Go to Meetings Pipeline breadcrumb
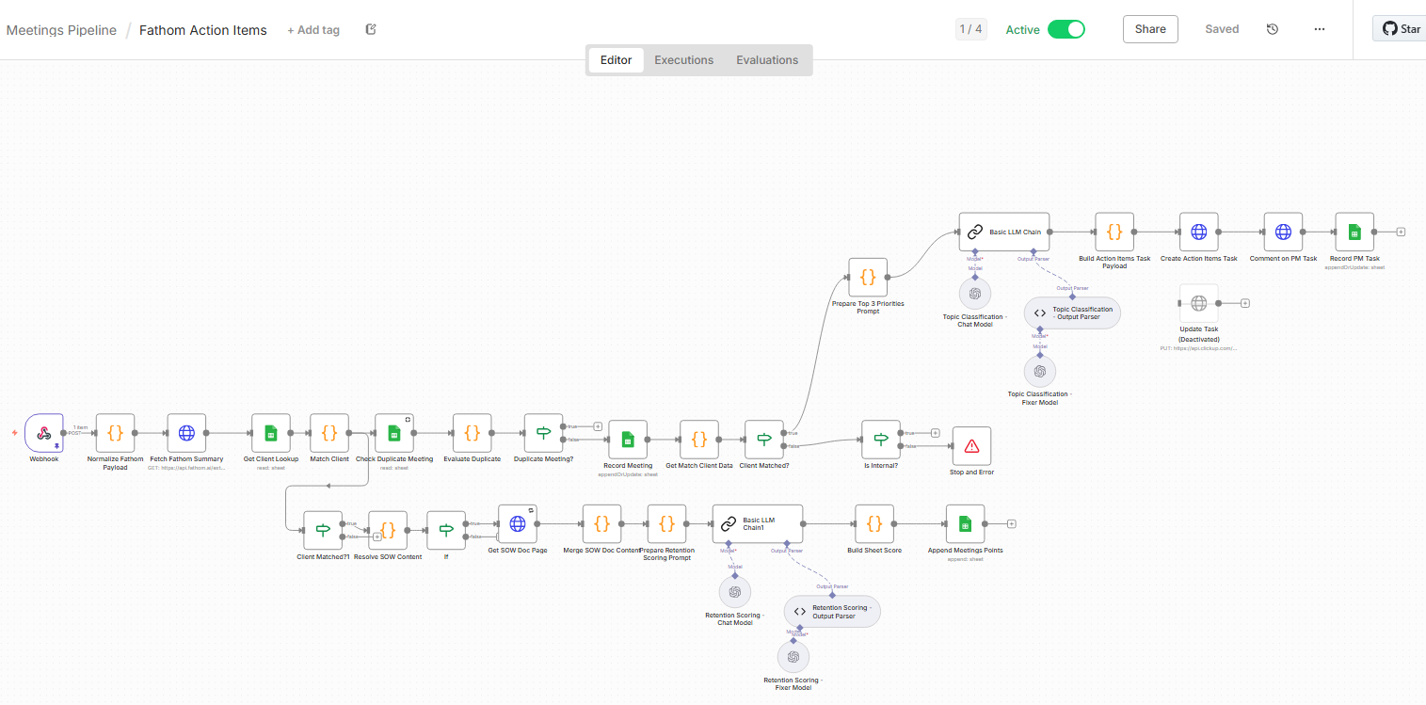 pyautogui.click(x=61, y=30)
